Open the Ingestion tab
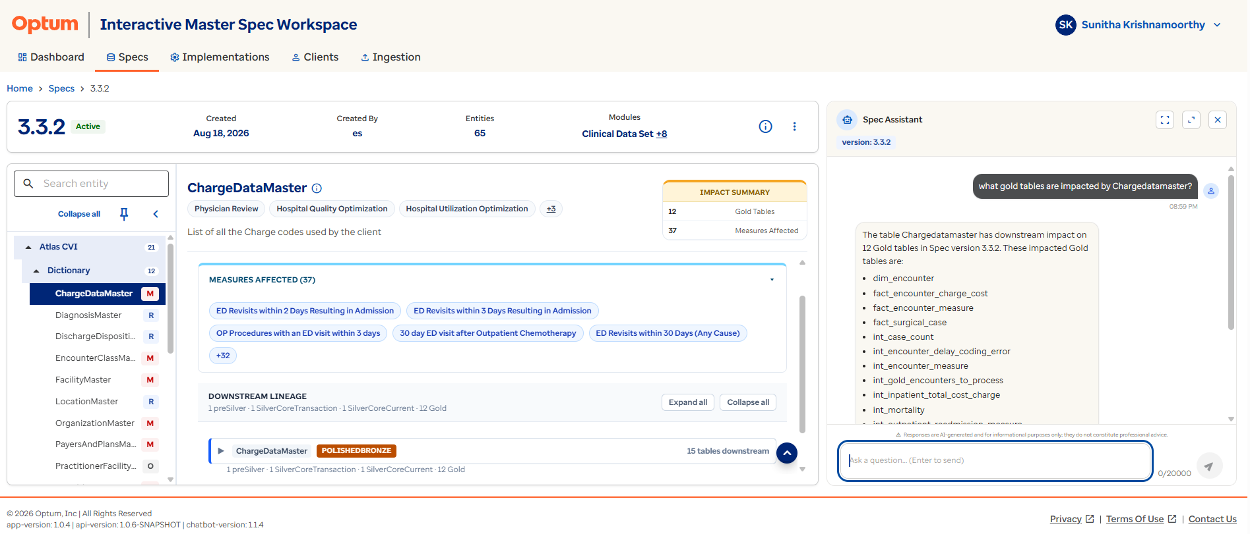This screenshot has width=1250, height=534. tap(391, 57)
